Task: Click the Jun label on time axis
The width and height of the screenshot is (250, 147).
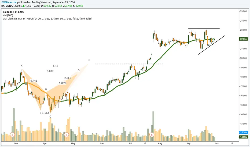Action: pos(102,144)
